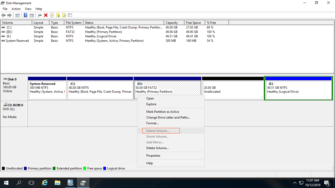The width and height of the screenshot is (335, 188).
Task: Open the Action menu
Action: pyautogui.click(x=16, y=9)
